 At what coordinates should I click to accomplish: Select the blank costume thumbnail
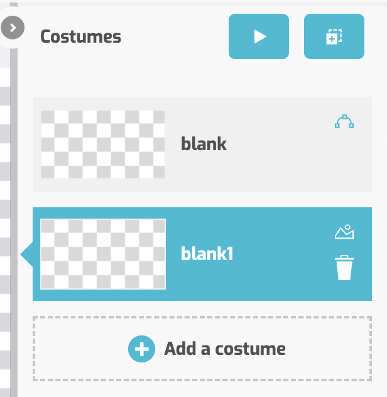tap(103, 144)
